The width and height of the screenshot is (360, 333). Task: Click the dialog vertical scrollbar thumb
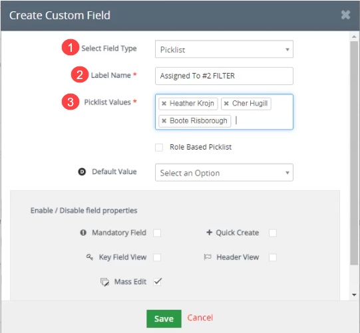(x=354, y=153)
